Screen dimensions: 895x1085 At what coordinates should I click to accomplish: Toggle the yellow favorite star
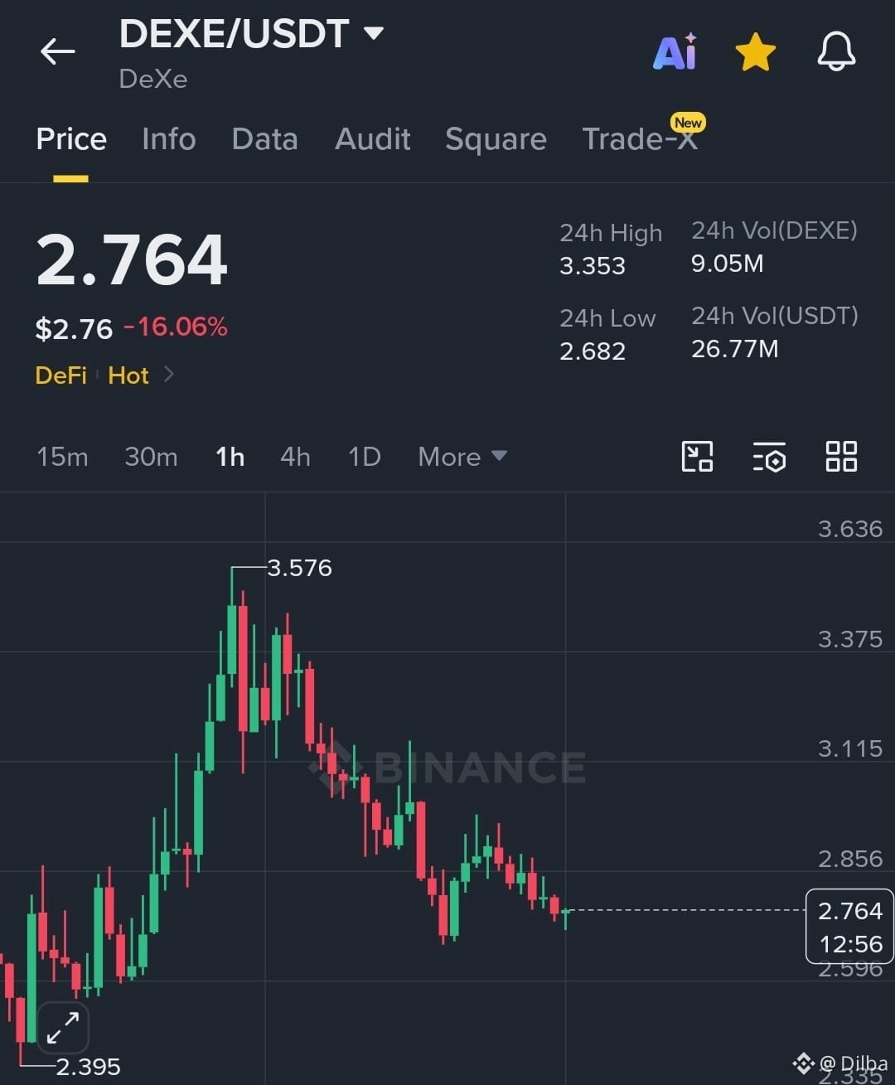[755, 52]
